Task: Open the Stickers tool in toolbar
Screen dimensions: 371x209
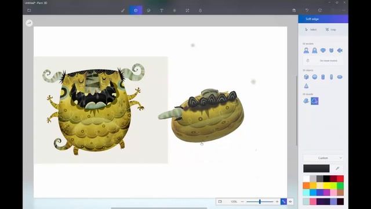Action: [x=148, y=10]
